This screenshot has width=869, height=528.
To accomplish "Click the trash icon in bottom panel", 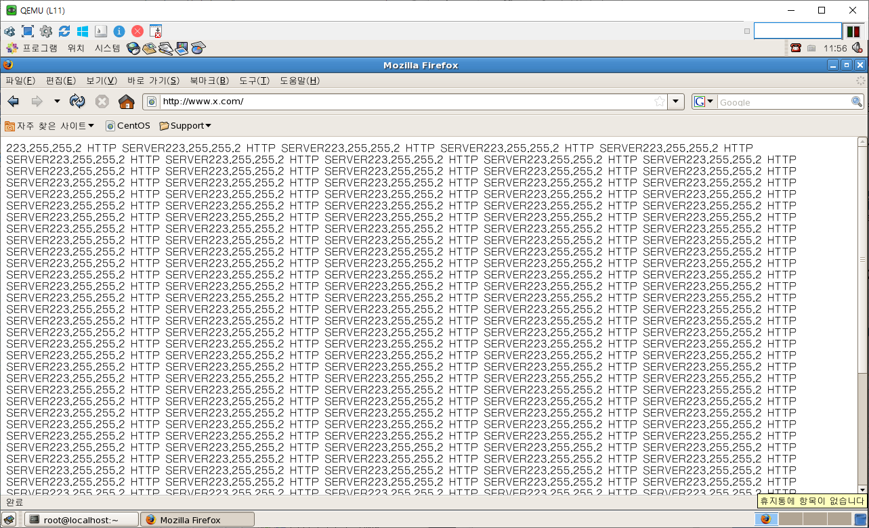I will pos(860,519).
